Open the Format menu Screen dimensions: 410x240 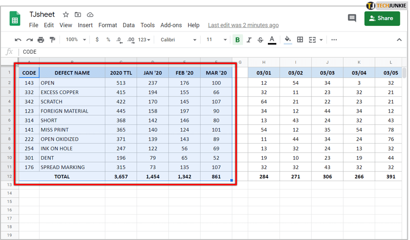click(x=108, y=25)
